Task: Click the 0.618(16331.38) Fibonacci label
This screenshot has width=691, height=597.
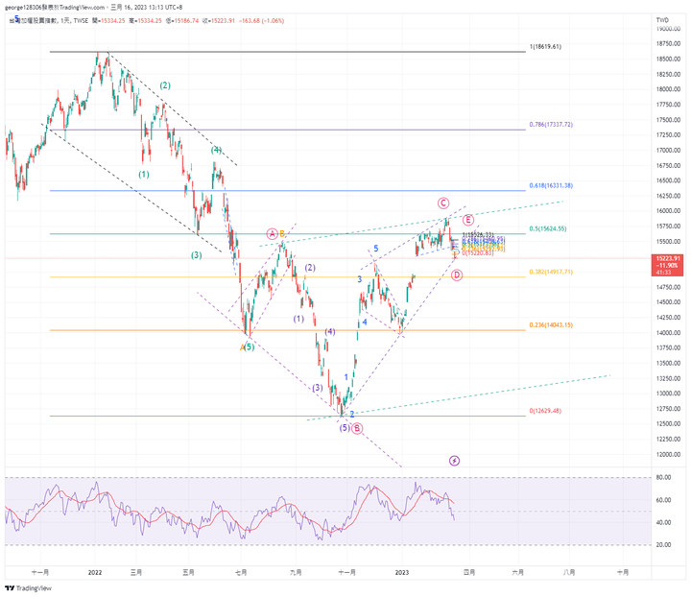Action: coord(551,185)
